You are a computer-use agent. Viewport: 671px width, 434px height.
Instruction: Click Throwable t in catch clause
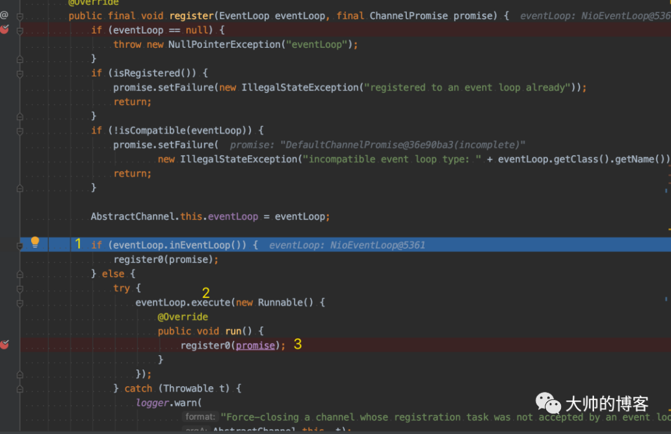(x=195, y=388)
